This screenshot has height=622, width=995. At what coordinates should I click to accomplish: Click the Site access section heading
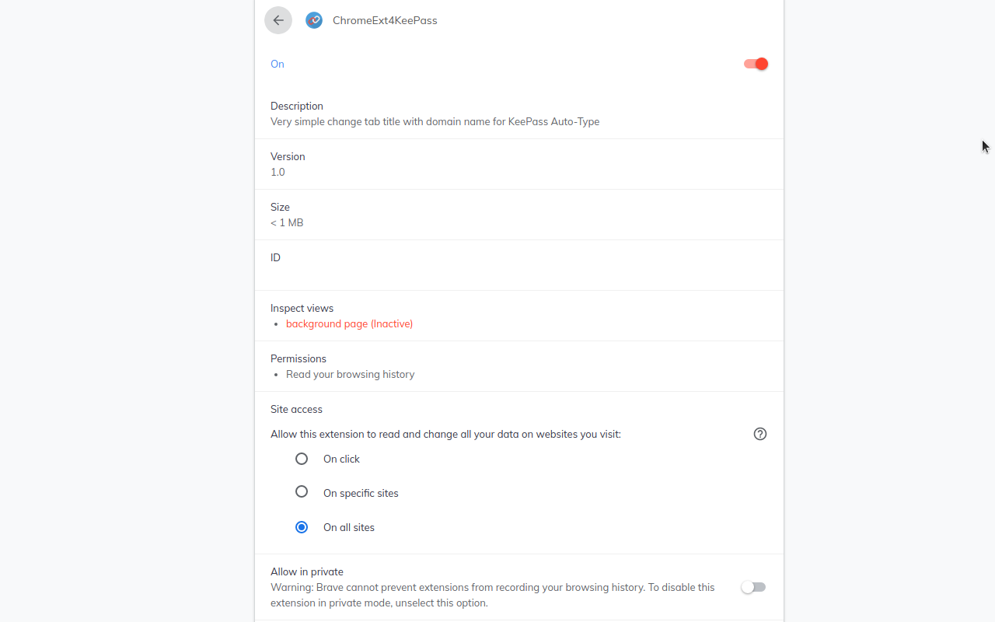(296, 409)
